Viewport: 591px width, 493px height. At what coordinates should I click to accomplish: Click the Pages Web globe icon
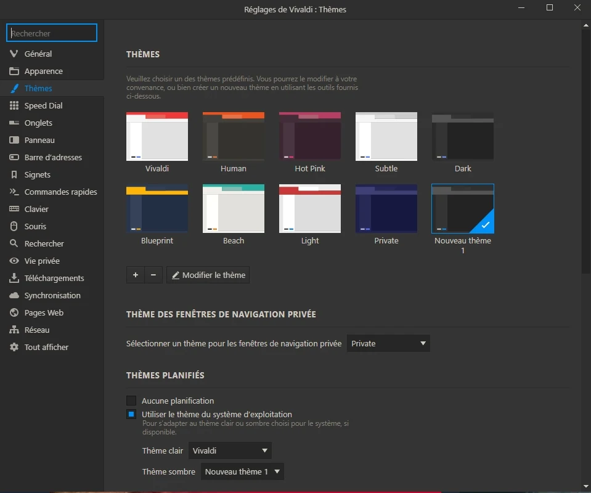point(14,312)
